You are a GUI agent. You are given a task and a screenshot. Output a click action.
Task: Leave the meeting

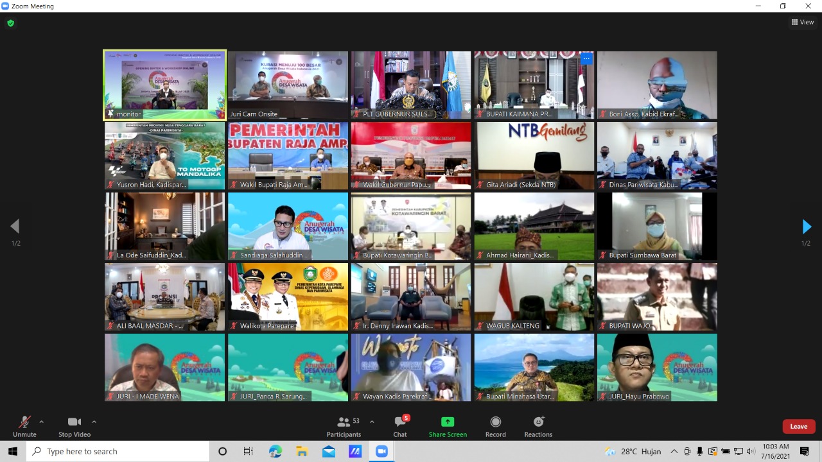coord(799,426)
